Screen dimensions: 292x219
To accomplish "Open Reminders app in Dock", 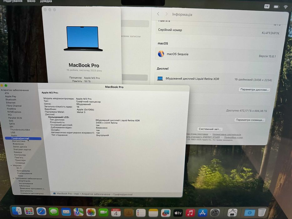I will pyautogui.click(x=141, y=213).
